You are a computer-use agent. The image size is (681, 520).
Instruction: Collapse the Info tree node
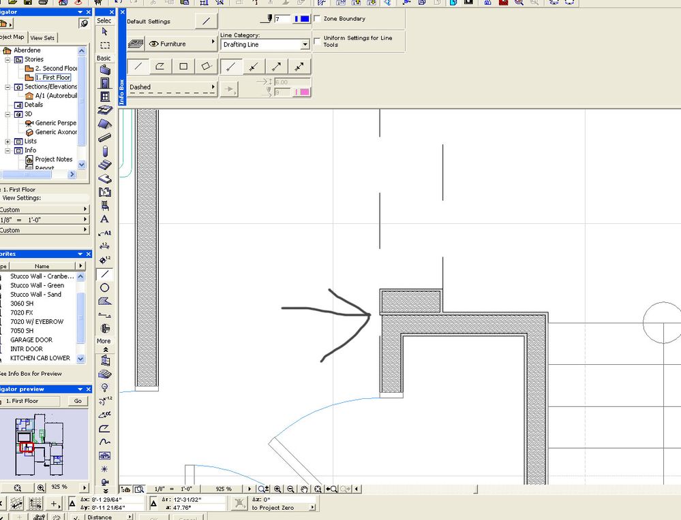(7, 150)
